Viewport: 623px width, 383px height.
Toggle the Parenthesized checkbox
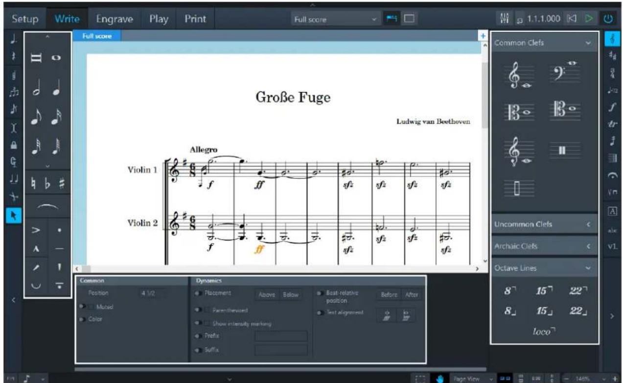pos(208,310)
